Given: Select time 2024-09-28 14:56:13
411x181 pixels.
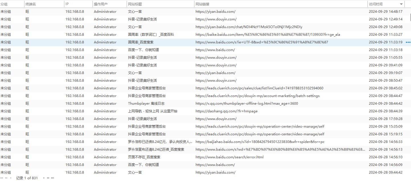Looking at the screenshot, I should point(386,150).
